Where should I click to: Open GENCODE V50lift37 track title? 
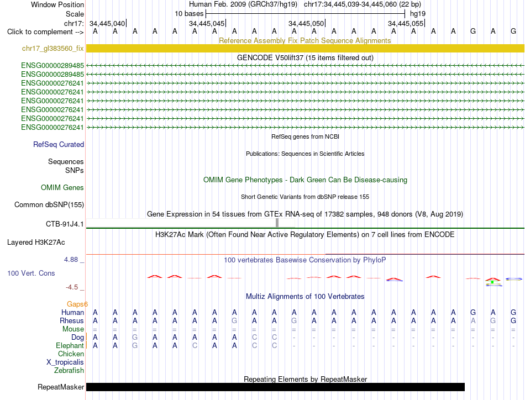point(305,57)
